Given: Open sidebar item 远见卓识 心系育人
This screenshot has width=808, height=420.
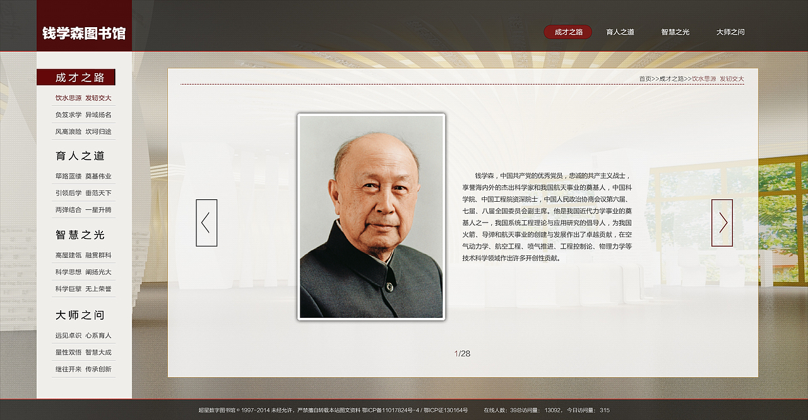Looking at the screenshot, I should 83,335.
